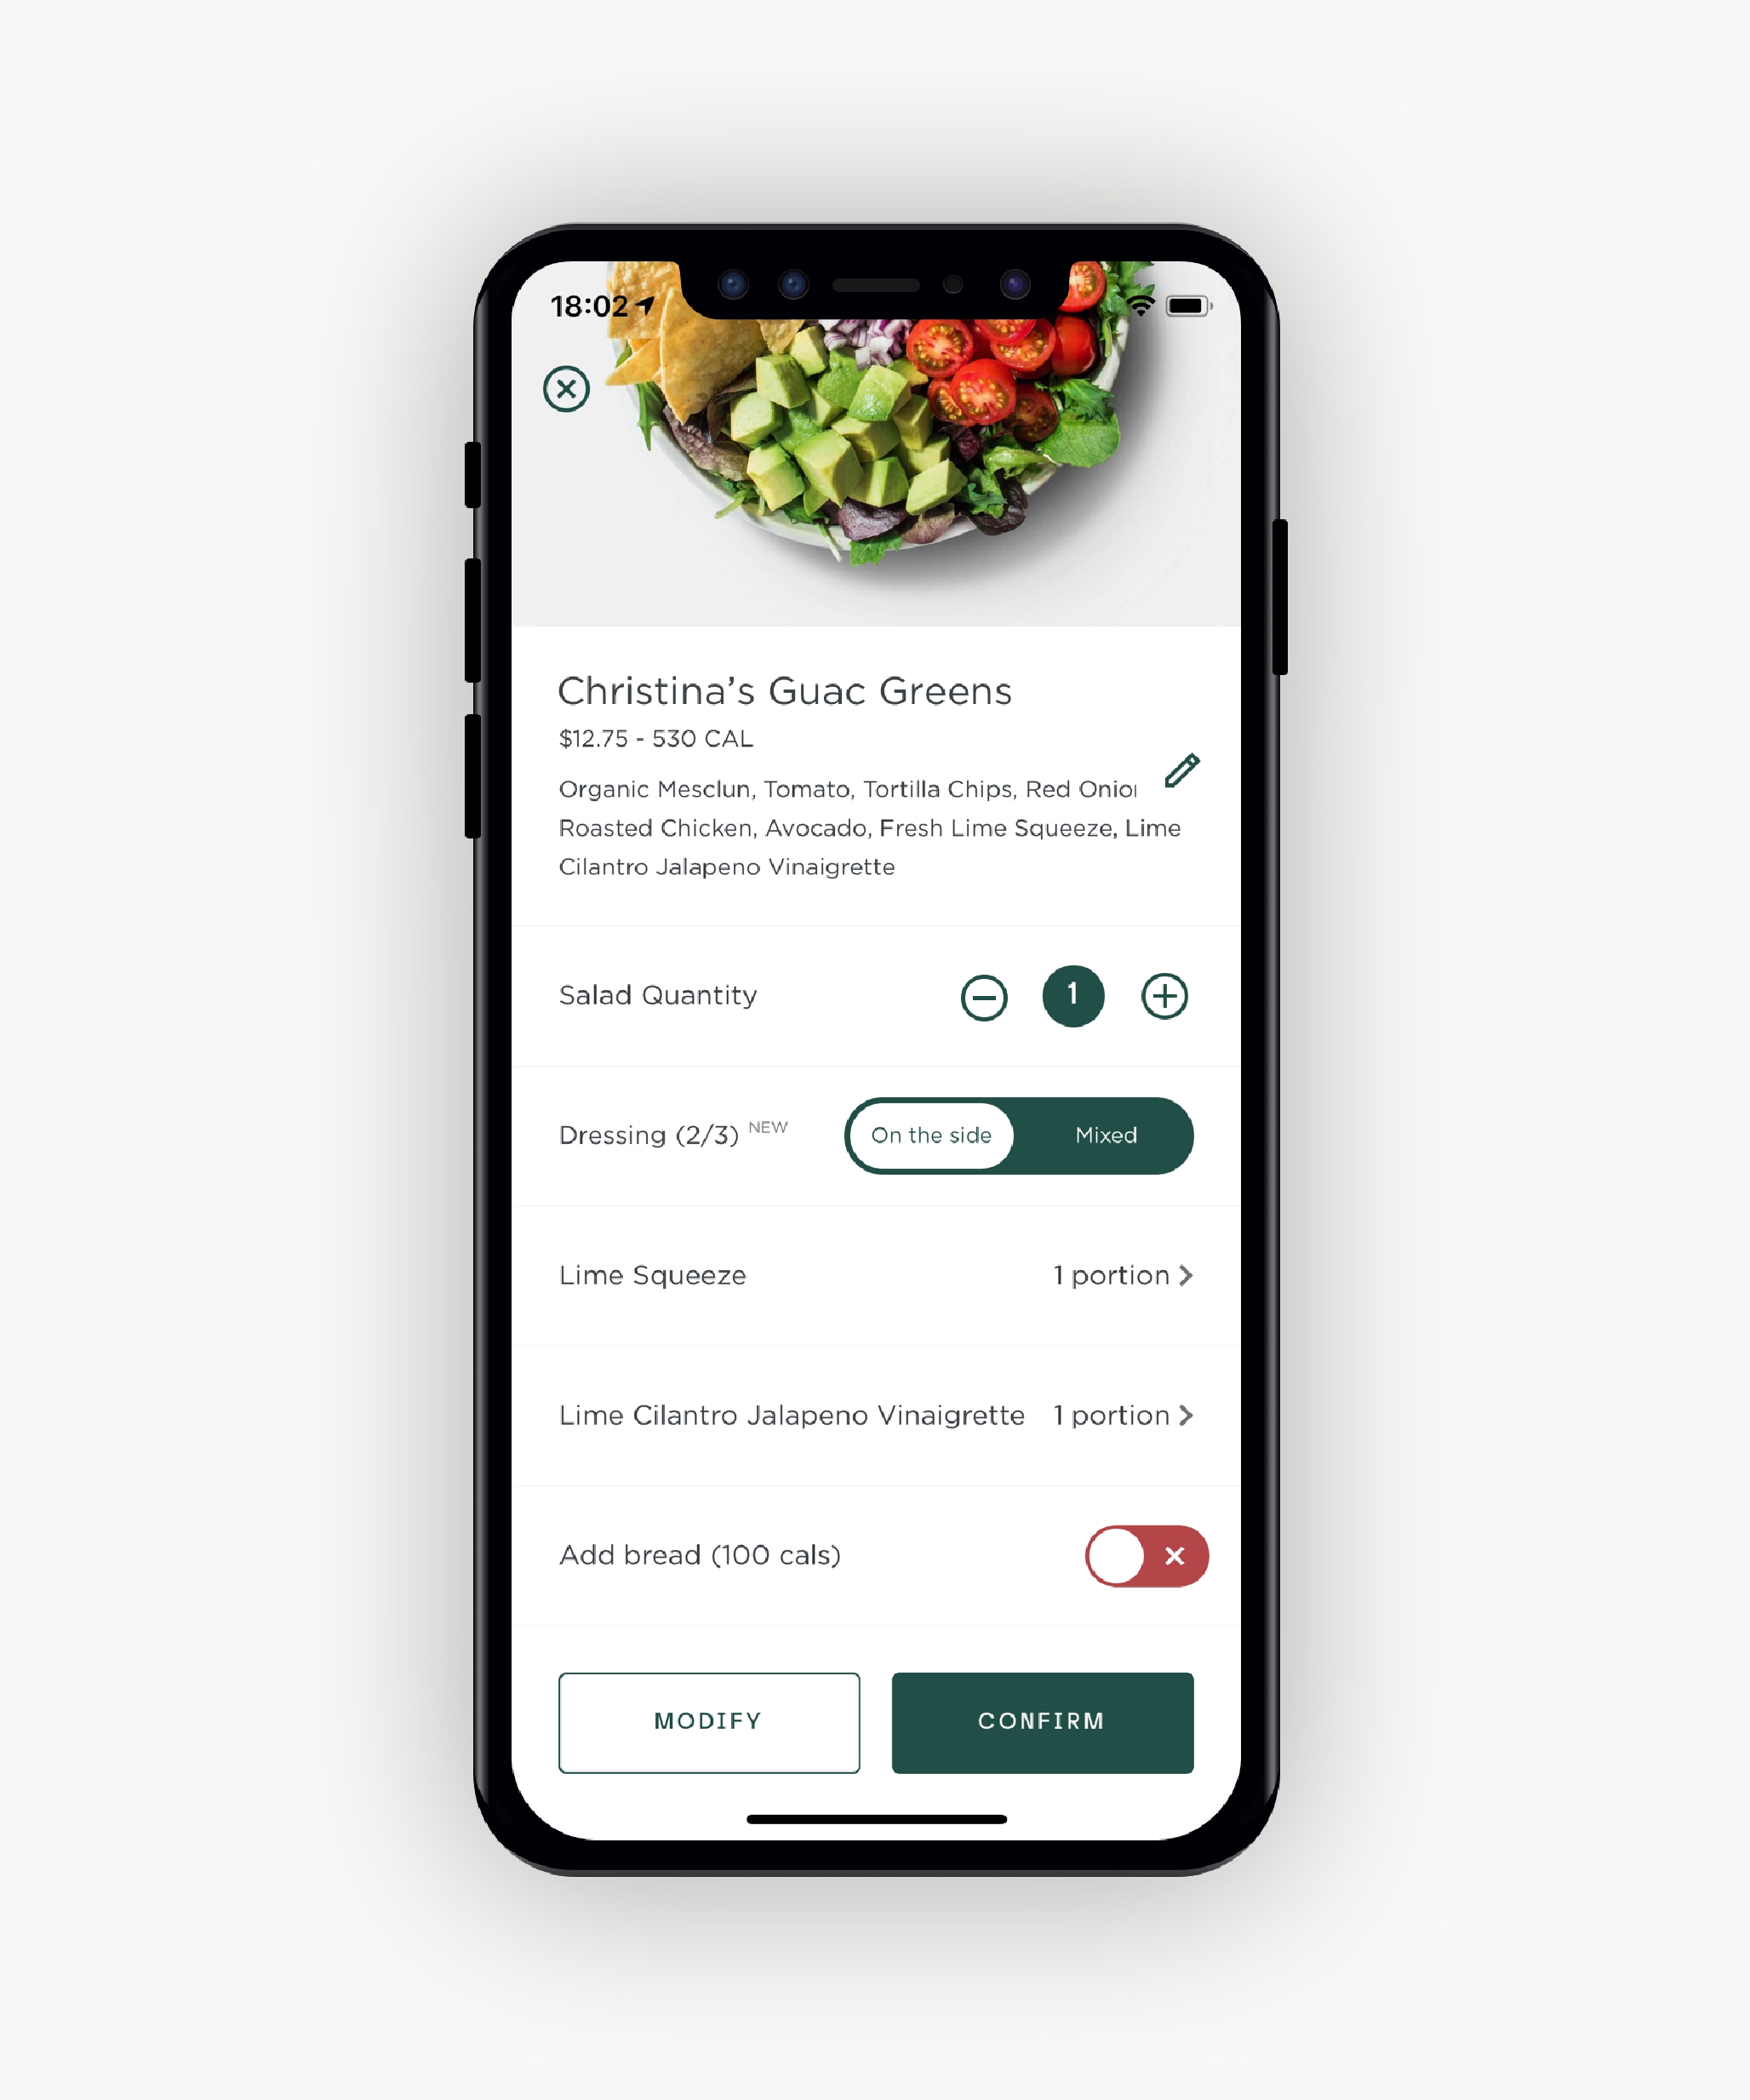Click the edit pencil icon
Image resolution: width=1750 pixels, height=2100 pixels.
(1180, 768)
